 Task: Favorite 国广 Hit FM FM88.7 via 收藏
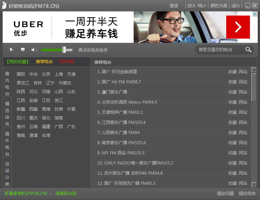(x=232, y=82)
